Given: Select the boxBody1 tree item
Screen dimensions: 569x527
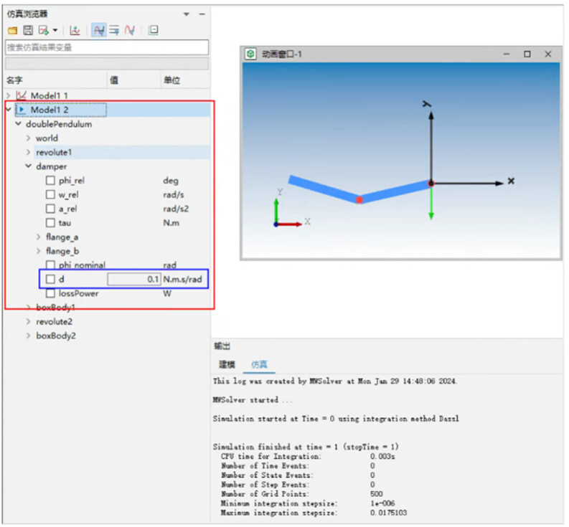Looking at the screenshot, I should tap(55, 308).
